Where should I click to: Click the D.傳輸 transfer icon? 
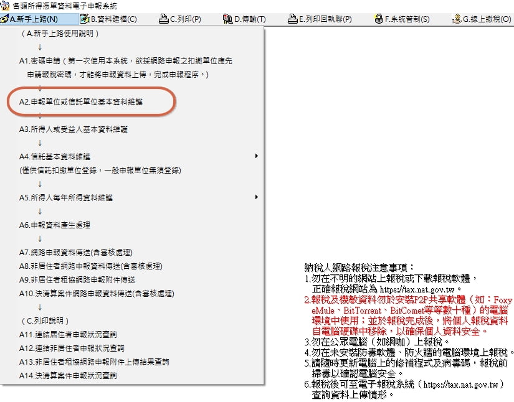tap(227, 19)
